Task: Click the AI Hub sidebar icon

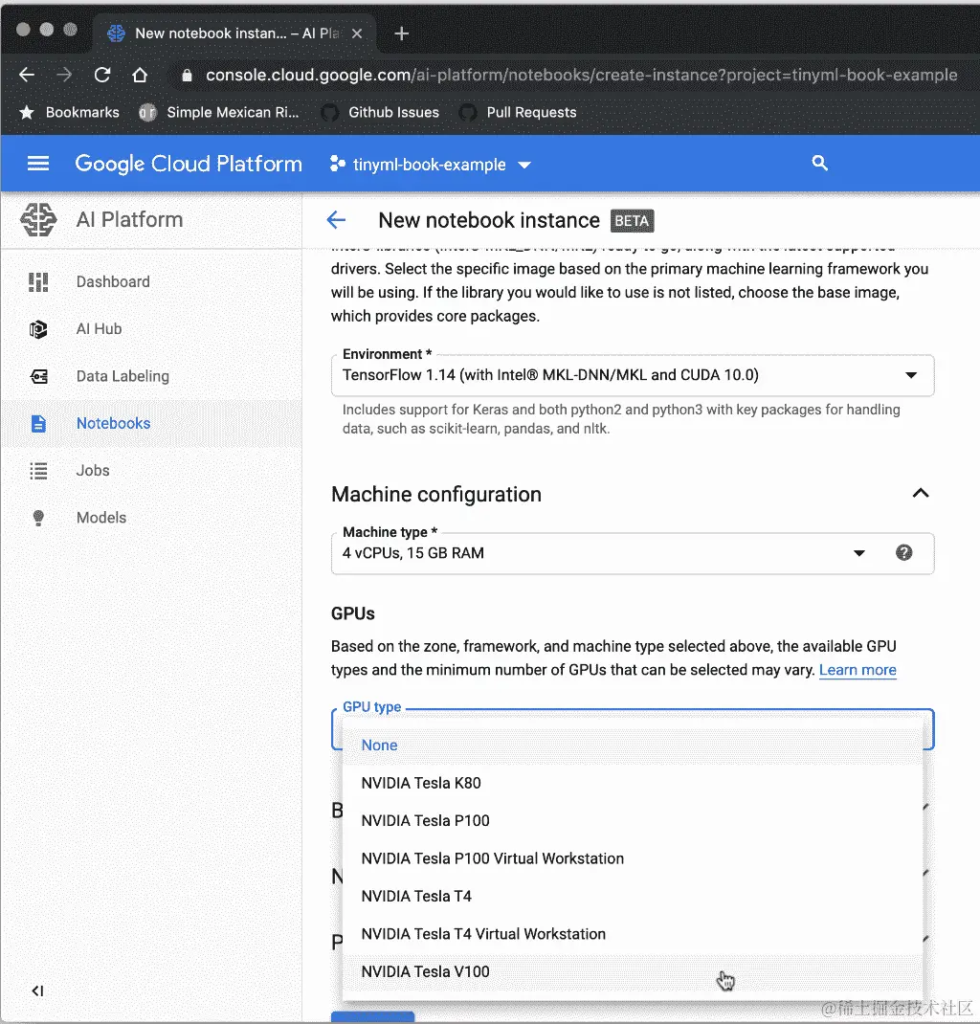Action: [x=38, y=329]
